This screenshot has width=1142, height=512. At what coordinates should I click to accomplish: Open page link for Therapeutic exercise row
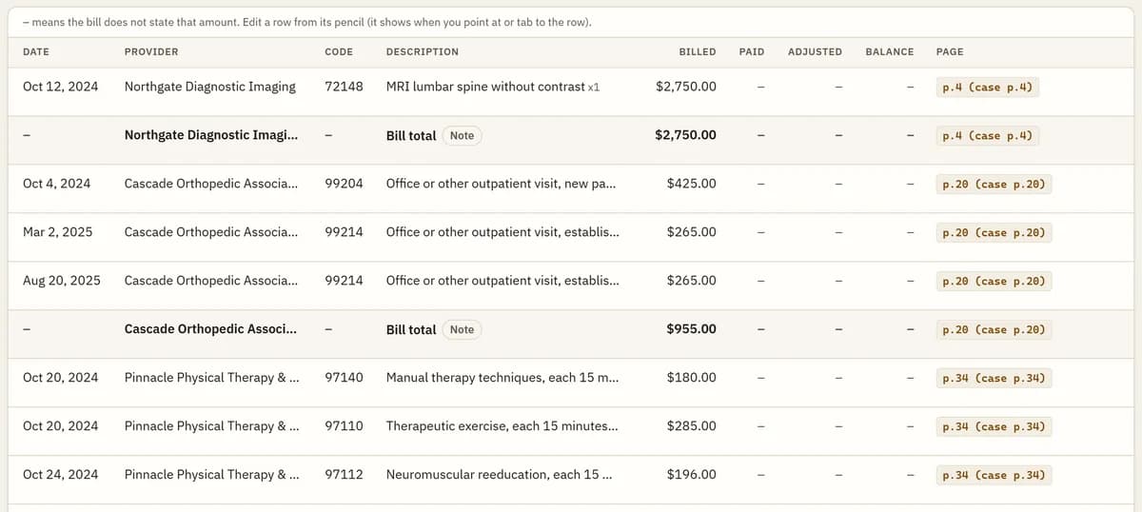pos(994,426)
